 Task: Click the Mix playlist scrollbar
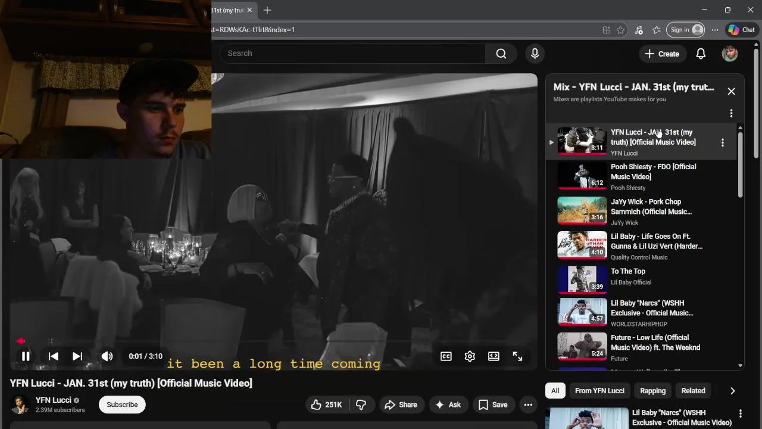pyautogui.click(x=741, y=164)
